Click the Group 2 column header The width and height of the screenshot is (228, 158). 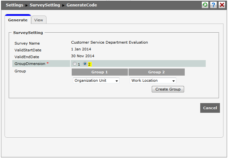(157, 72)
